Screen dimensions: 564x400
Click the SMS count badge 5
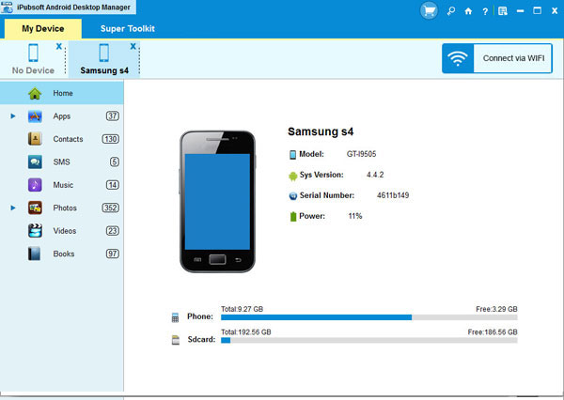[x=115, y=162]
